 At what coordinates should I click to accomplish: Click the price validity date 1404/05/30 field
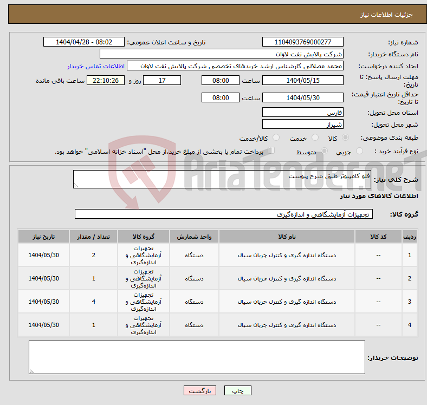point(302,97)
